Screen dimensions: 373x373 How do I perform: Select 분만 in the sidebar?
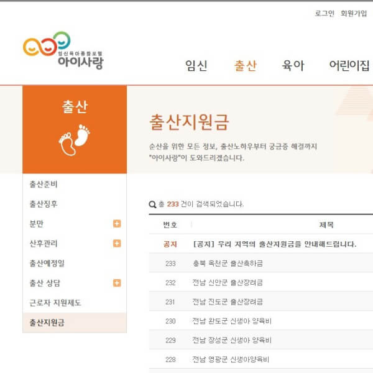pyautogui.click(x=37, y=224)
